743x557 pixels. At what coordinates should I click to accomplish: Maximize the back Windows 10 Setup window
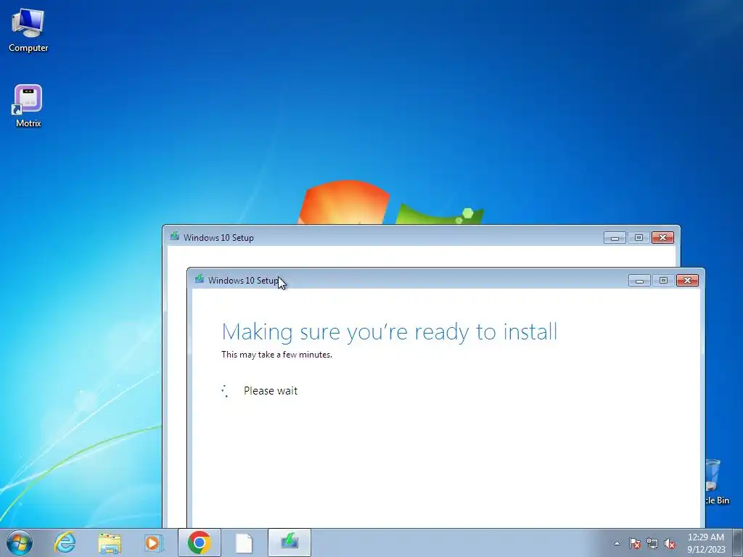coord(639,237)
